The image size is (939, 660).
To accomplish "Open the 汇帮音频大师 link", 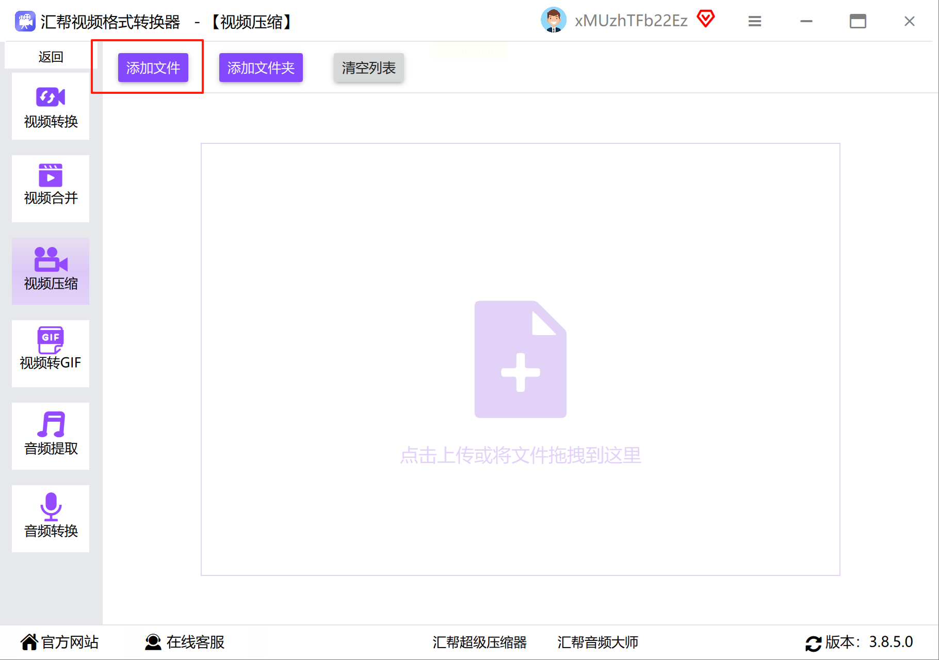I will pyautogui.click(x=597, y=642).
